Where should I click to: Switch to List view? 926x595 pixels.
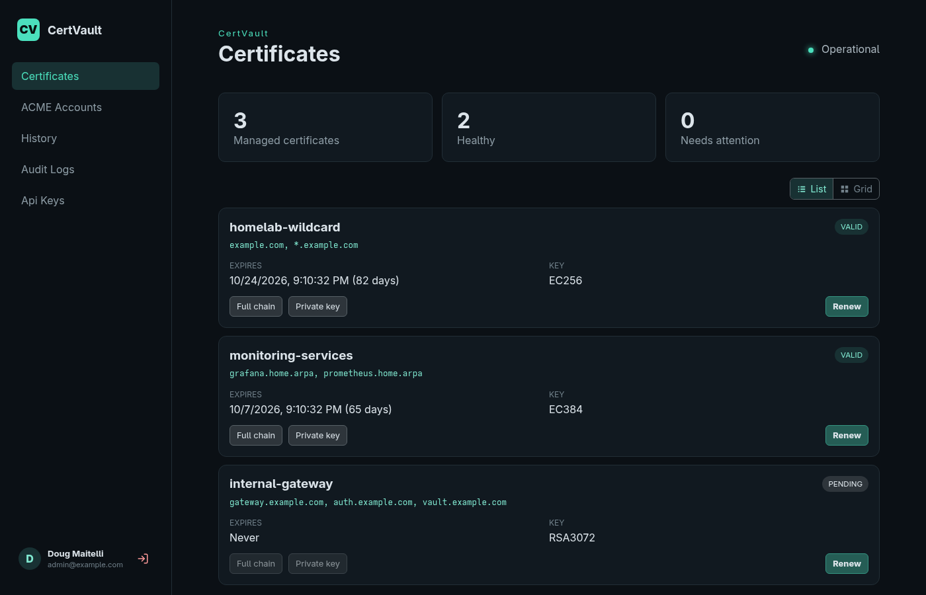[812, 189]
